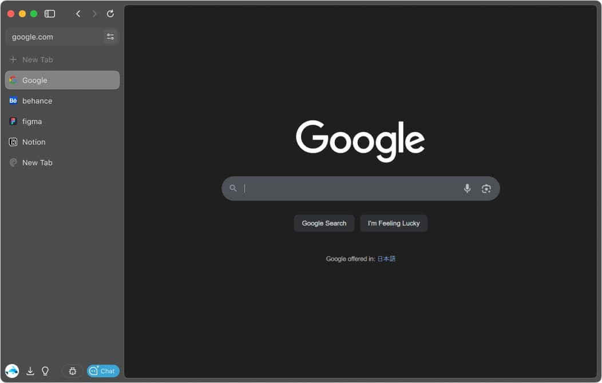
Task: Click the browser profile avatar in bottom-left corner
Action: point(13,371)
